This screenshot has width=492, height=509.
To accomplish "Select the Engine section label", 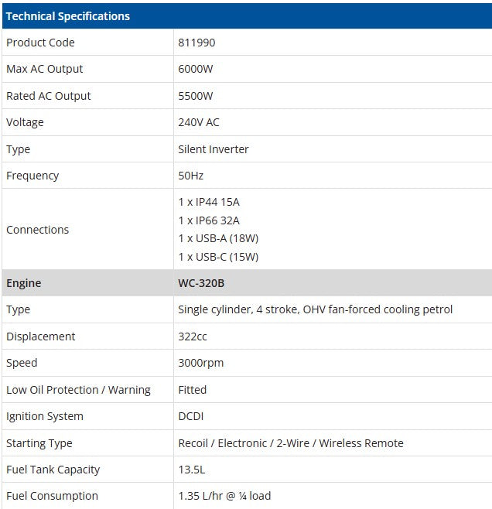I will pos(23,283).
